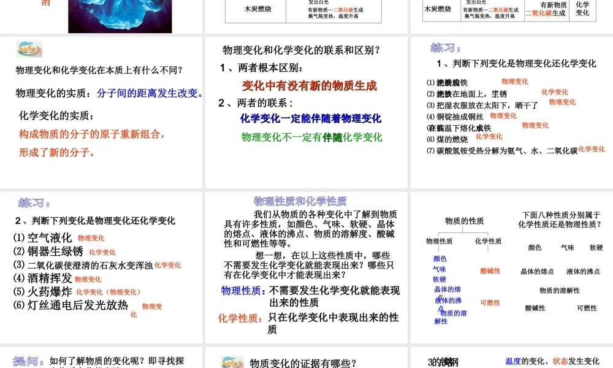The width and height of the screenshot is (613, 368).
Task: Select the 物理性质 node in the tree diagram
Action: [439, 242]
